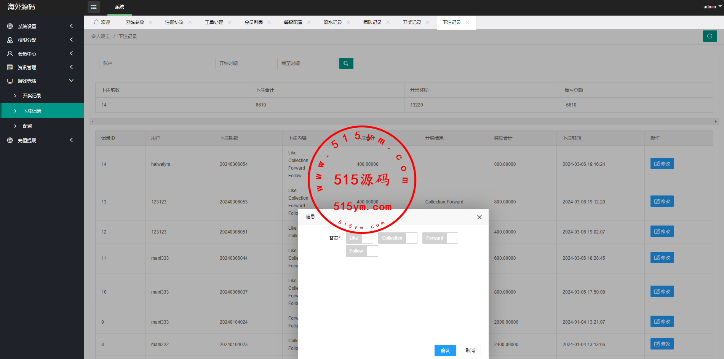This screenshot has width=724, height=359.
Task: Click the 确认 confirm button
Action: coord(445,351)
